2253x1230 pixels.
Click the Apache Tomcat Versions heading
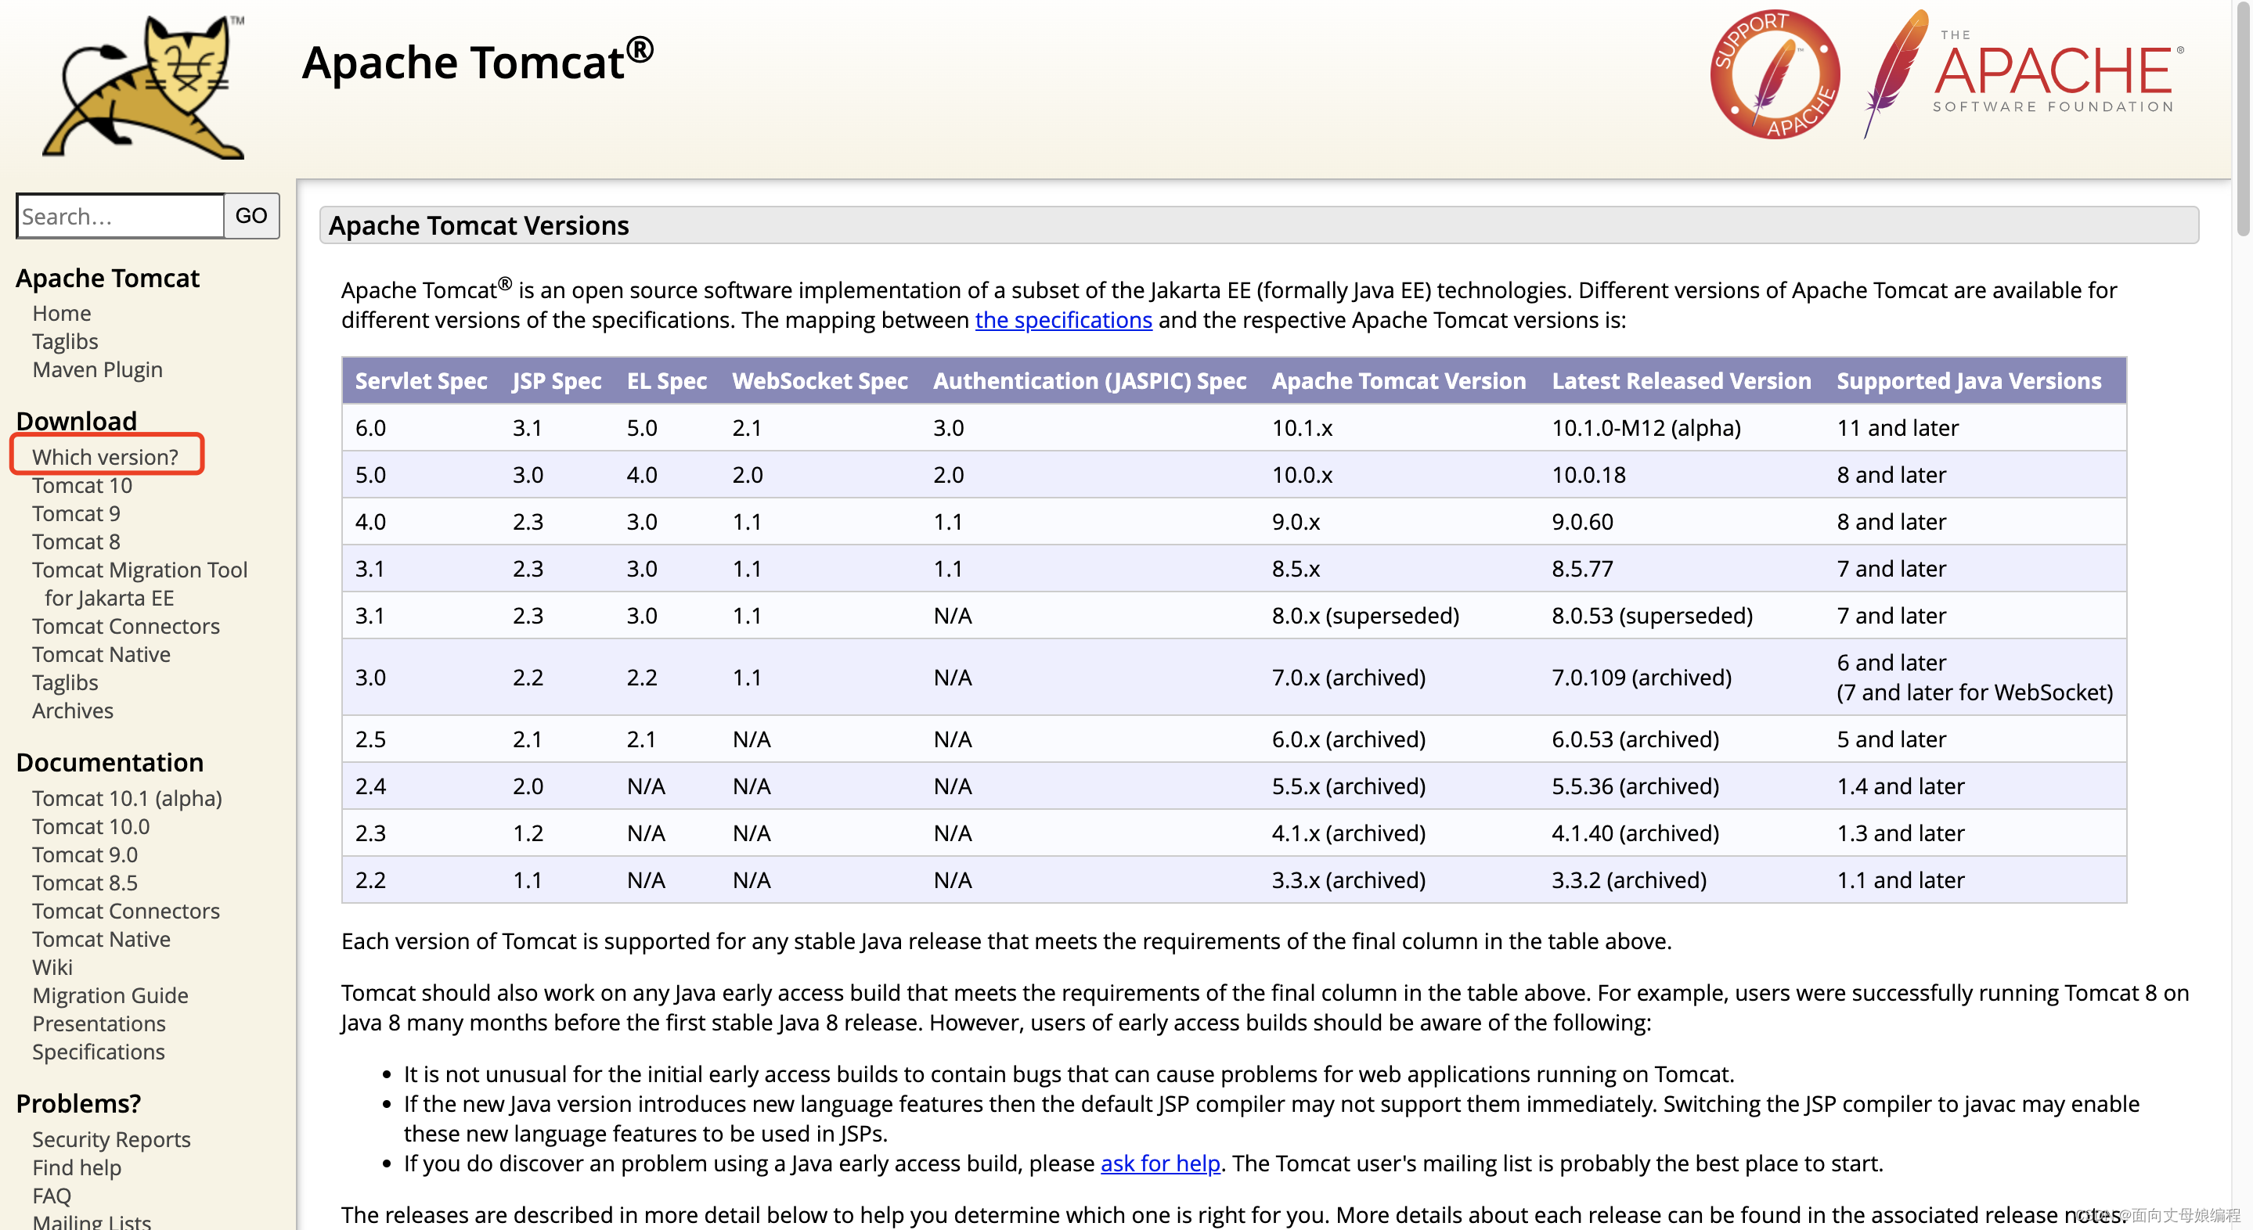[478, 225]
